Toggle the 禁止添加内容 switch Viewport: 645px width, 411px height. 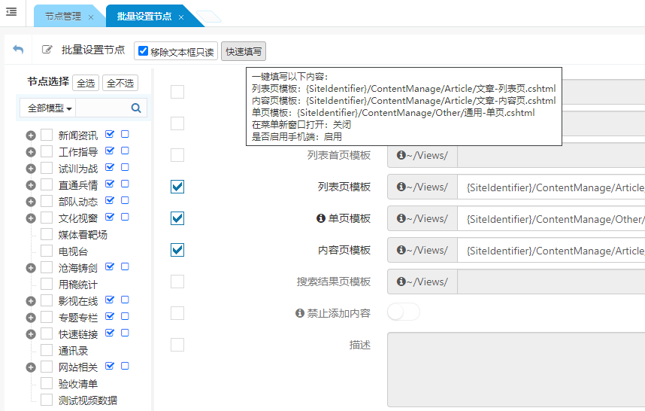pos(404,312)
